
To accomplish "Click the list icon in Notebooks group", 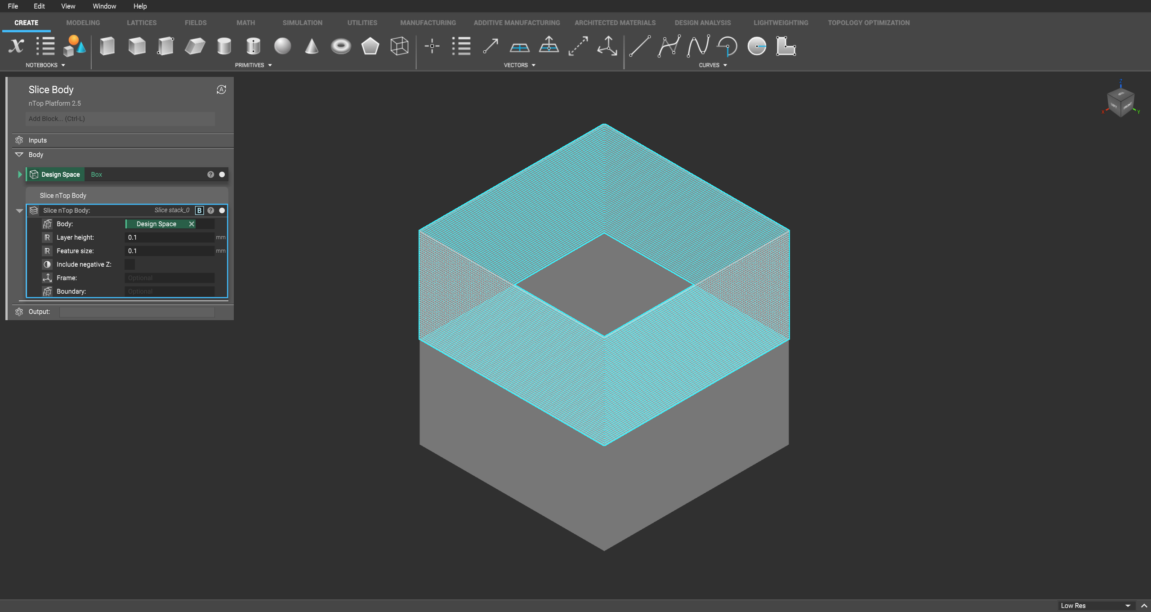I will (x=45, y=46).
